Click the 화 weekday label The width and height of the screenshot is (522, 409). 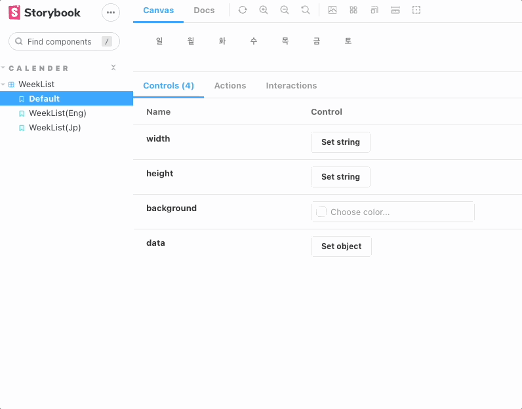(x=222, y=41)
